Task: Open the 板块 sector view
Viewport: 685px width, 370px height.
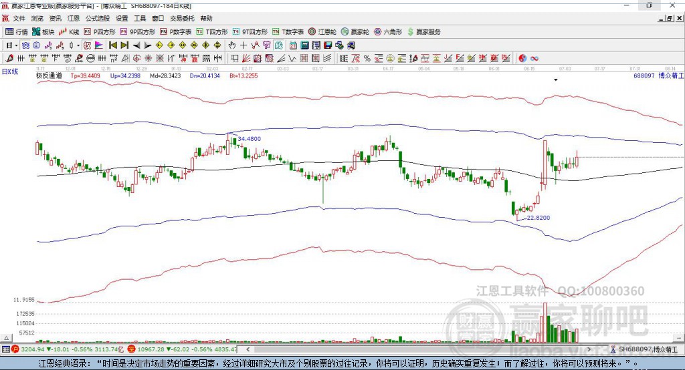Action: pyautogui.click(x=43, y=32)
